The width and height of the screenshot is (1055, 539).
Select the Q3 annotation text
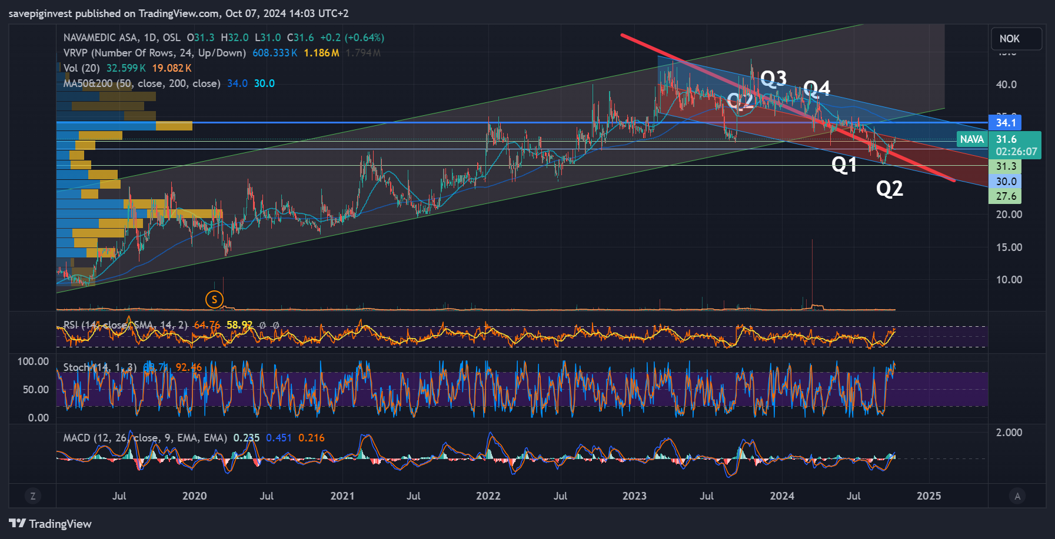(x=773, y=78)
